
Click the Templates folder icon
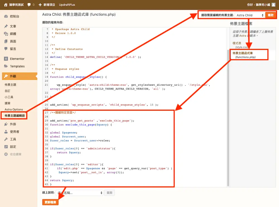(6, 66)
